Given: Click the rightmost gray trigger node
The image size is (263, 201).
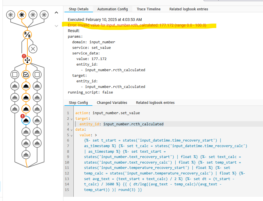Looking at the screenshot, I should click(x=44, y=15).
